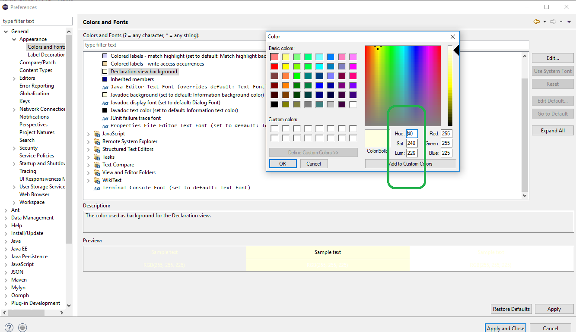
Task: Open the Content Types preference page
Action: click(36, 70)
